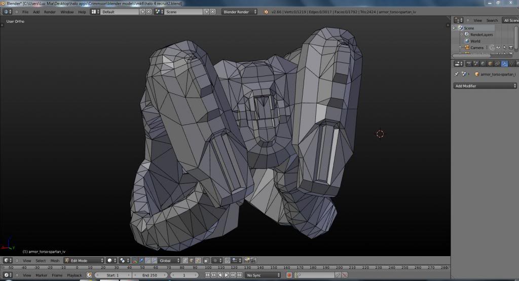Open the Mesh menu in viewport header

55,260
